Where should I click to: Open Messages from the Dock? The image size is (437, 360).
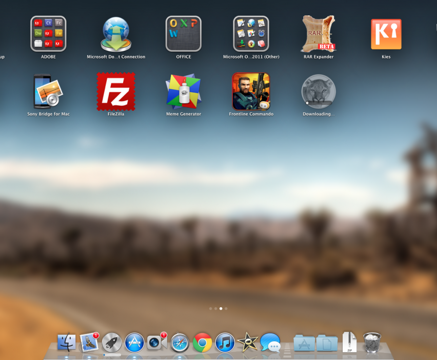point(270,343)
